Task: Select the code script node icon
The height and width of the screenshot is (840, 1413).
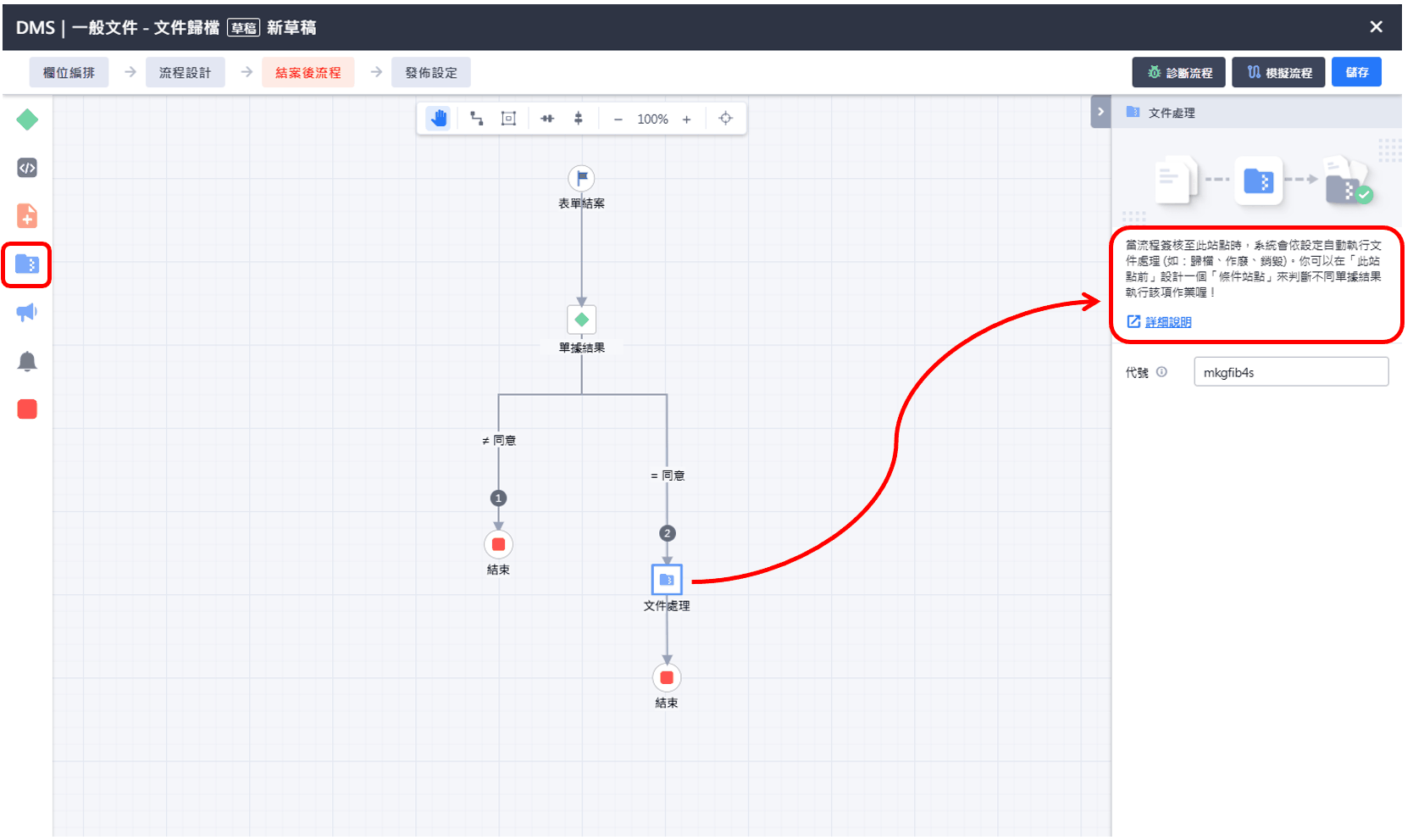Action: point(27,168)
